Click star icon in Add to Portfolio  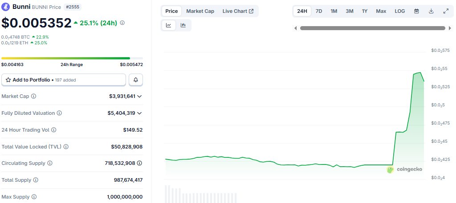click(8, 80)
